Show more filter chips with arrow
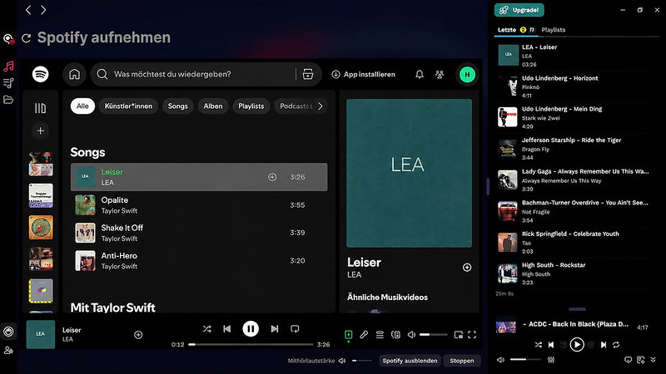The width and height of the screenshot is (666, 374). [x=321, y=106]
